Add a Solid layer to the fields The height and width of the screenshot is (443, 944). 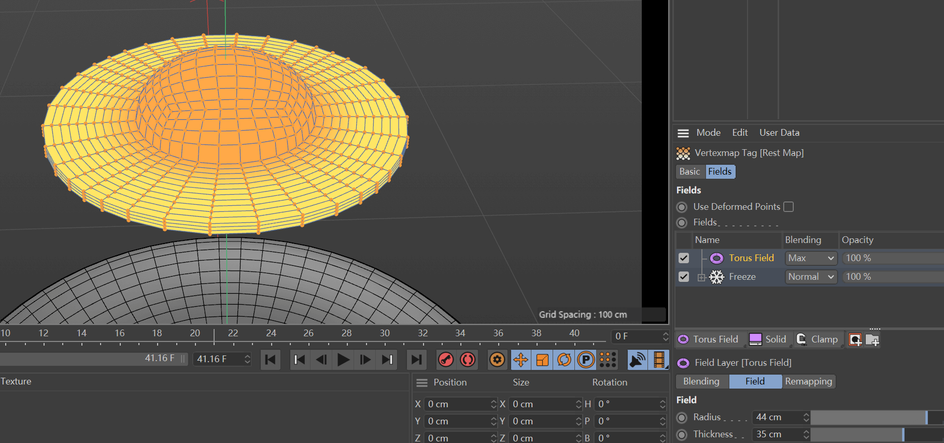click(x=768, y=339)
